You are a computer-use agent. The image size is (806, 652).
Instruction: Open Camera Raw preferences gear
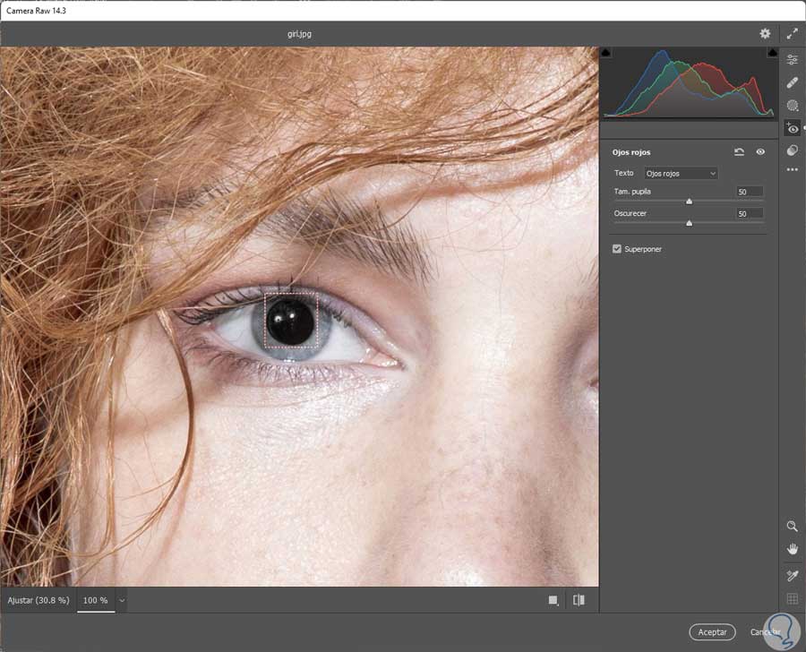(x=765, y=33)
